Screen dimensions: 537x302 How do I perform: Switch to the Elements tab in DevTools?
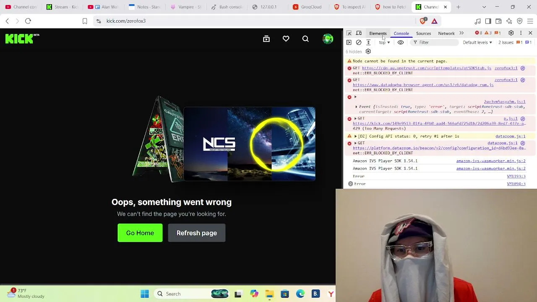click(x=378, y=34)
